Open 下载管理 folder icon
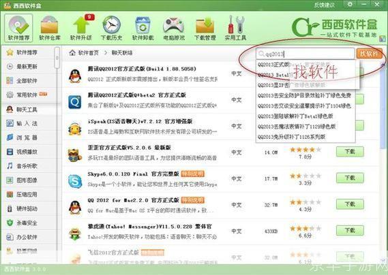Screen dimensions: 388x275 (x=205, y=28)
